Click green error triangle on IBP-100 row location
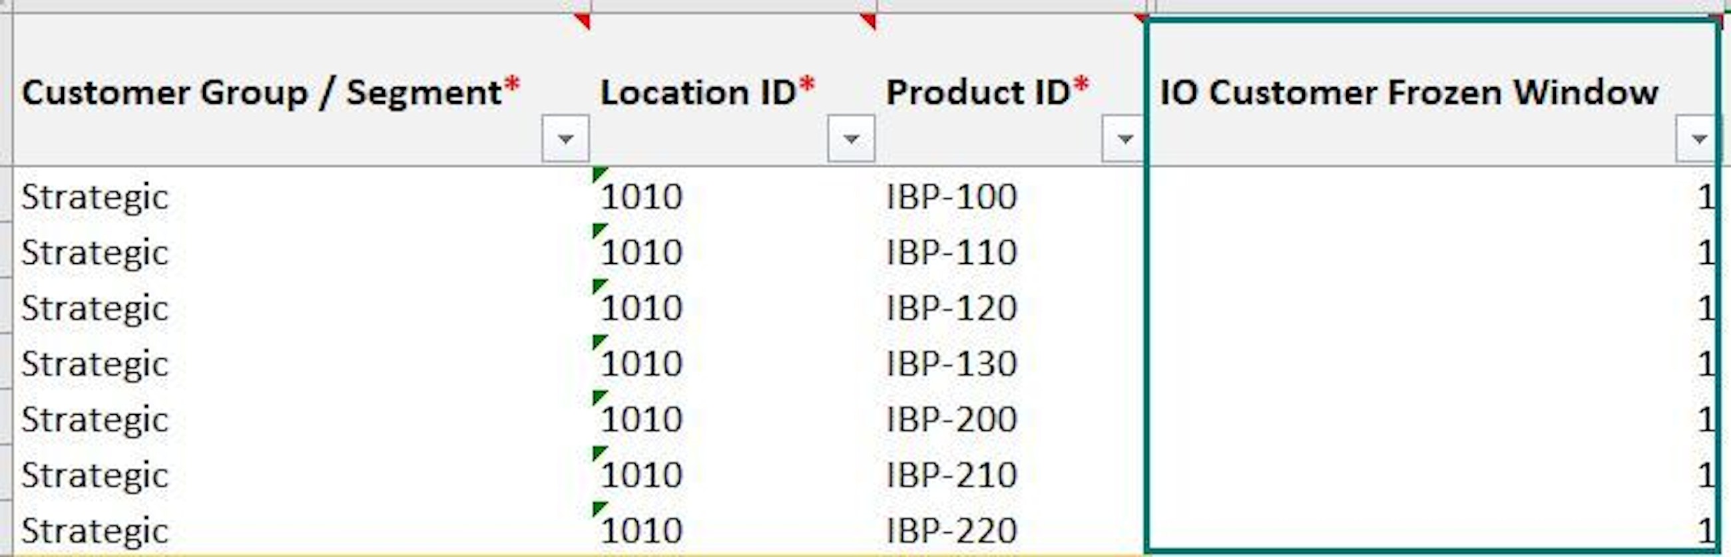This screenshot has width=1731, height=557. 598,175
